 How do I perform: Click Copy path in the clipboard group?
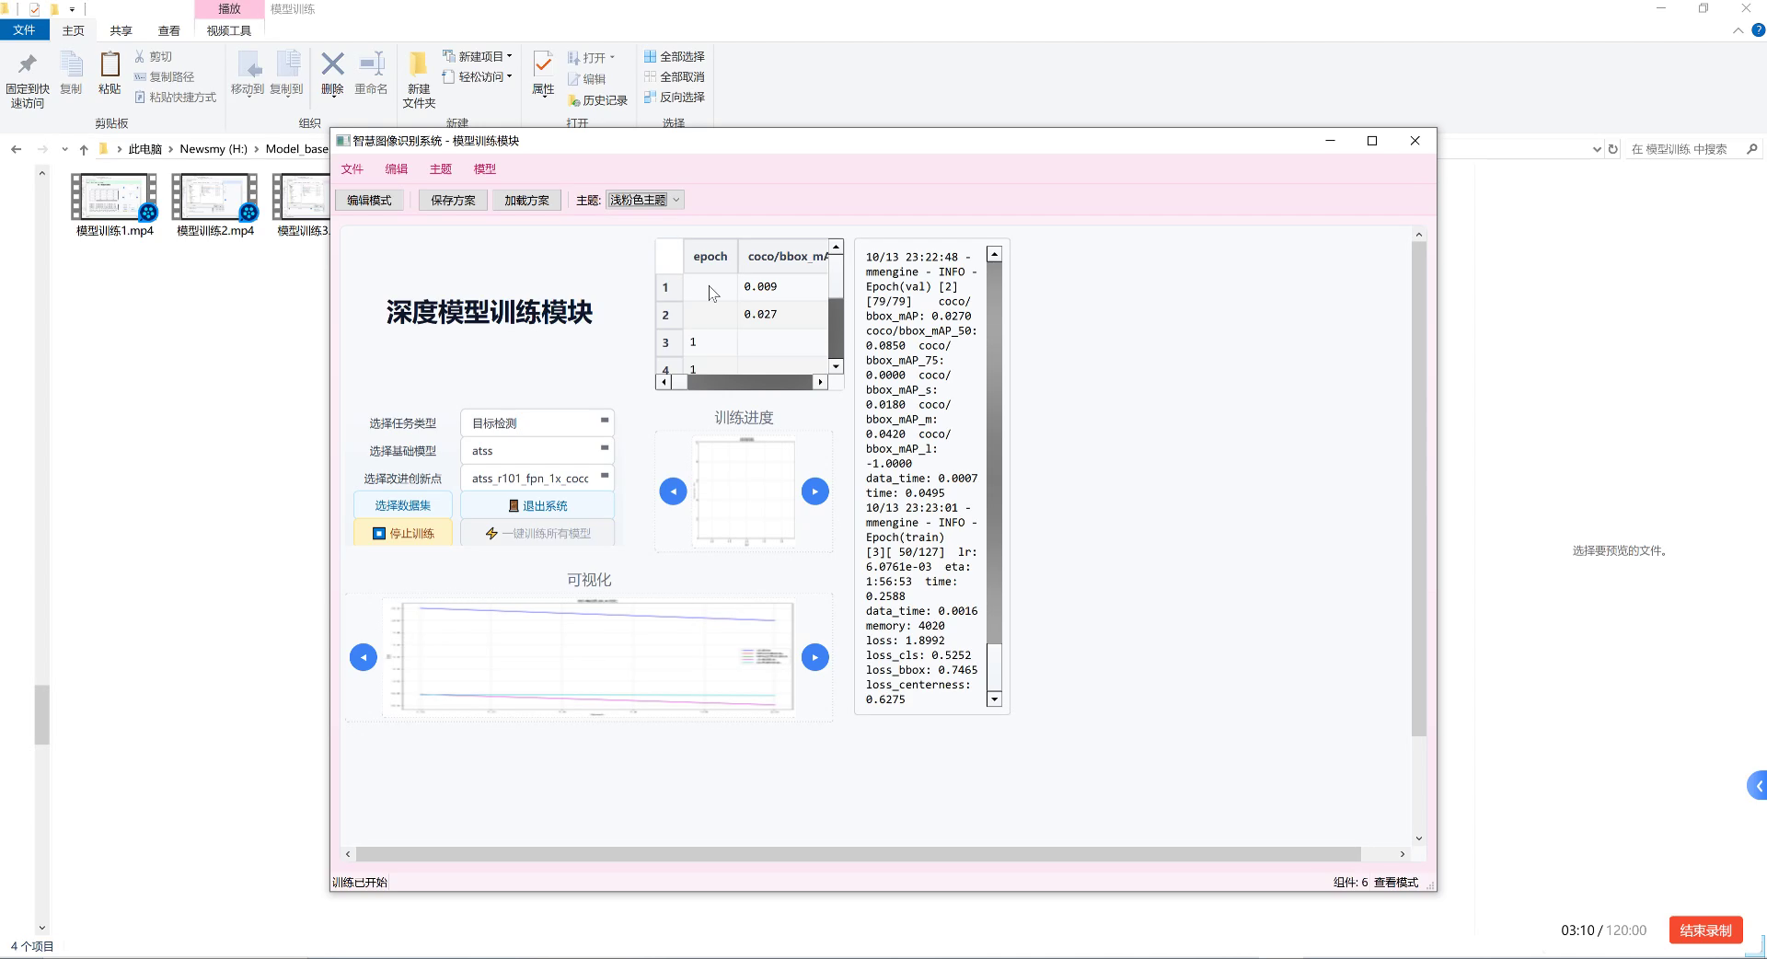coord(164,77)
